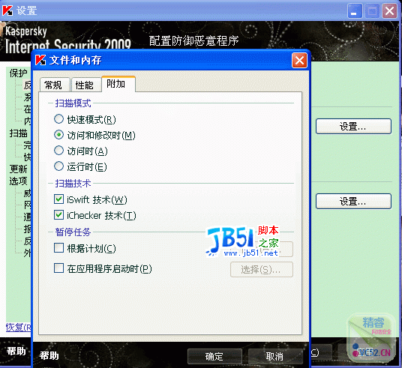Click the Kaspersky icon in the 设置 title bar
The width and height of the screenshot is (402, 368).
pos(7,10)
